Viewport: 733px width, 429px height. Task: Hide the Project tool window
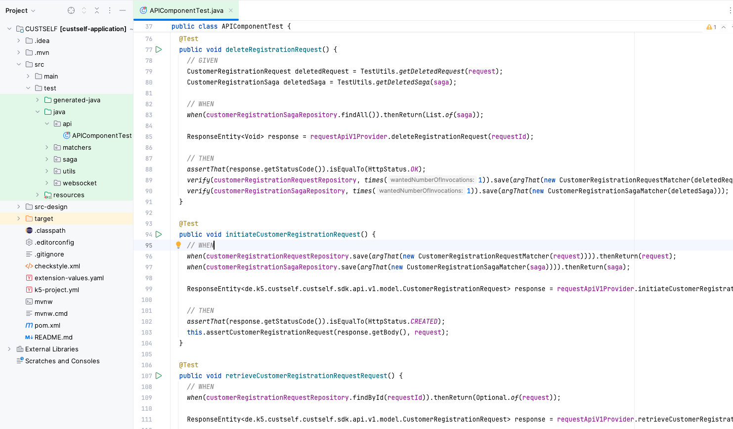click(x=122, y=10)
